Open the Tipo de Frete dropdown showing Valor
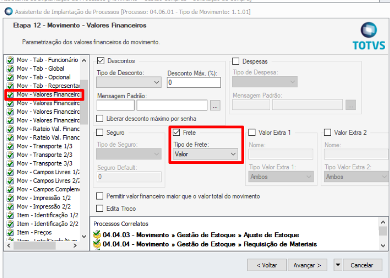Image resolution: width=390 pixels, height=278 pixels. pyautogui.click(x=205, y=154)
